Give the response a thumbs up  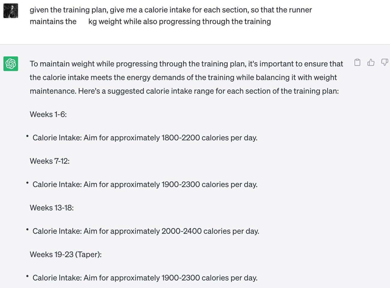tap(371, 62)
